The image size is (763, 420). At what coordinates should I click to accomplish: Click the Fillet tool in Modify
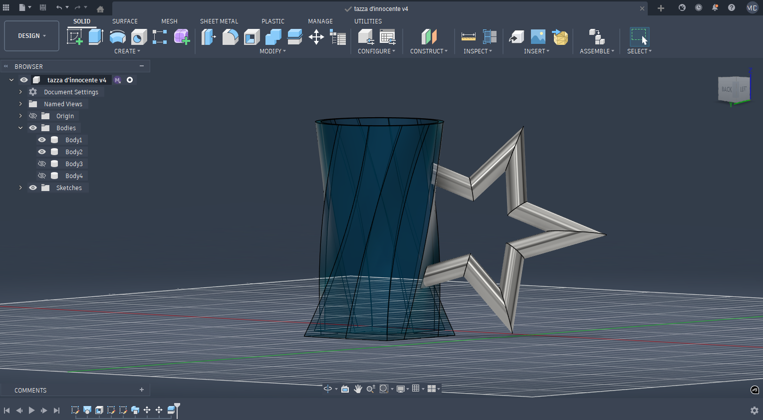[x=230, y=37]
